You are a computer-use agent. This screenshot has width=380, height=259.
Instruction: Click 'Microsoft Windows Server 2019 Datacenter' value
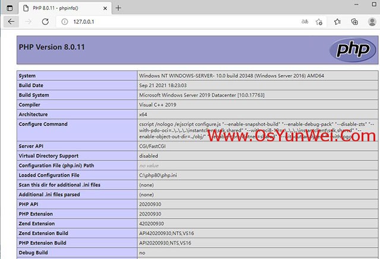click(x=202, y=95)
